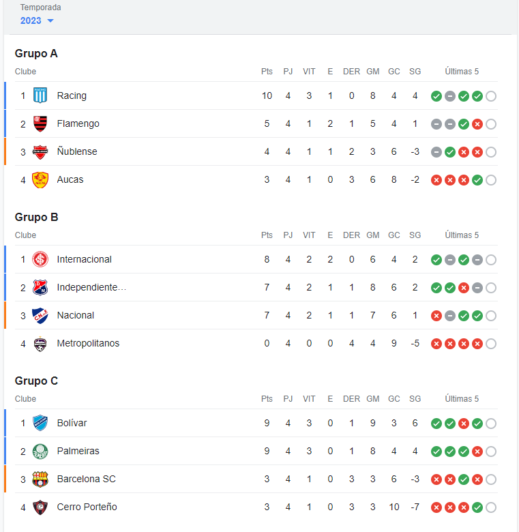The image size is (519, 532).
Task: Click the Aucas yellow shield crest
Action: pos(40,179)
